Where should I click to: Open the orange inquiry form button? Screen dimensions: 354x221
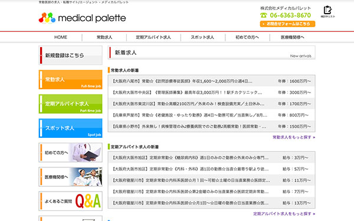(x=287, y=24)
